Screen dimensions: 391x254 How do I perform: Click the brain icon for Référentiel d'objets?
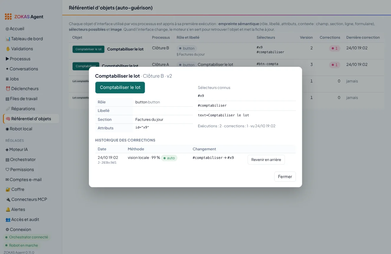pyautogui.click(x=8, y=119)
